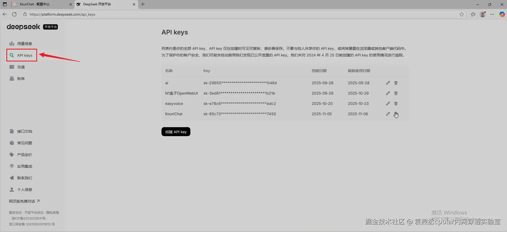This screenshot has height=232, width=507.
Task: Open the 开放平台协议 footer link
Action: point(34,213)
